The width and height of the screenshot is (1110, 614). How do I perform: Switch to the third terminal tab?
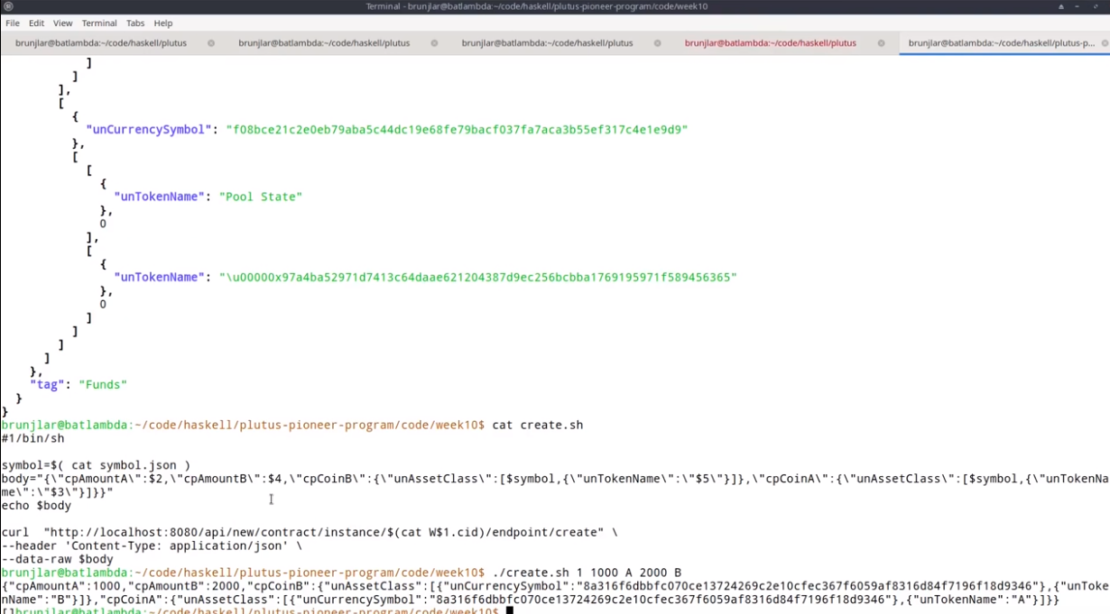[547, 43]
